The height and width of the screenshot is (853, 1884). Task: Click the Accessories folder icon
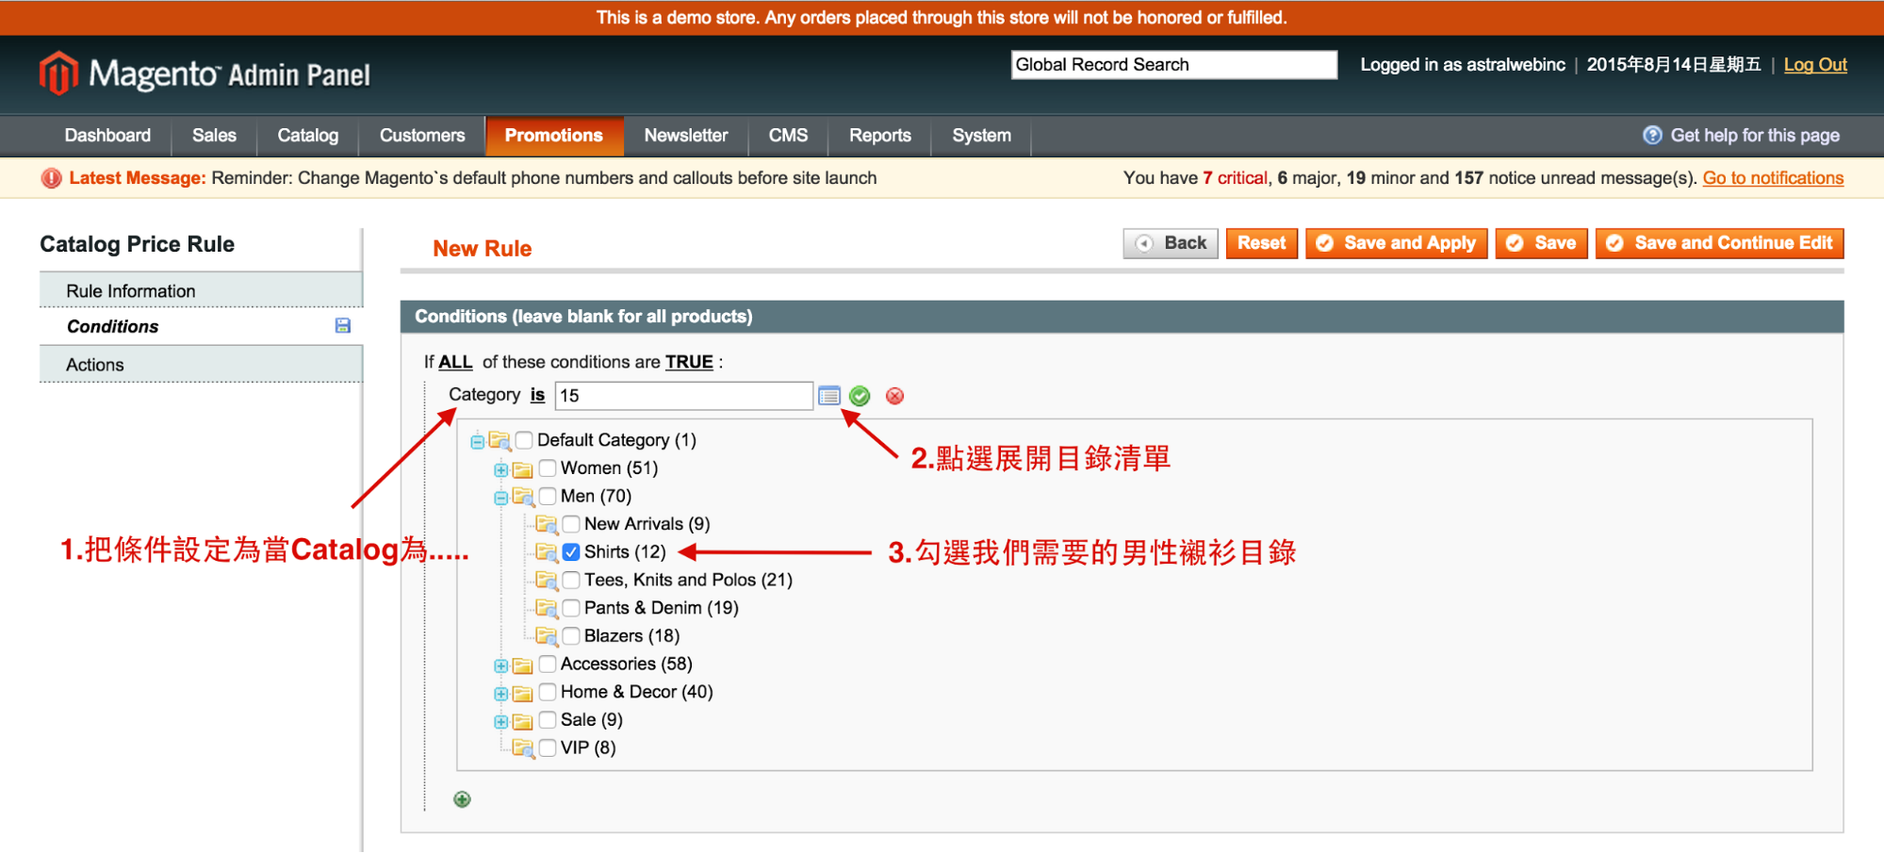click(x=523, y=664)
